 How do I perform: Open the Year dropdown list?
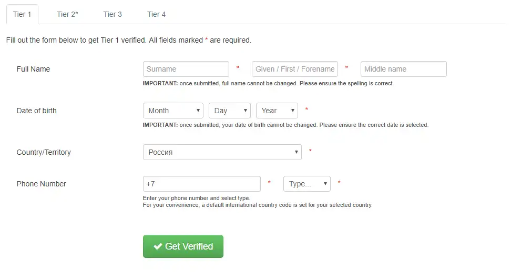pos(277,111)
